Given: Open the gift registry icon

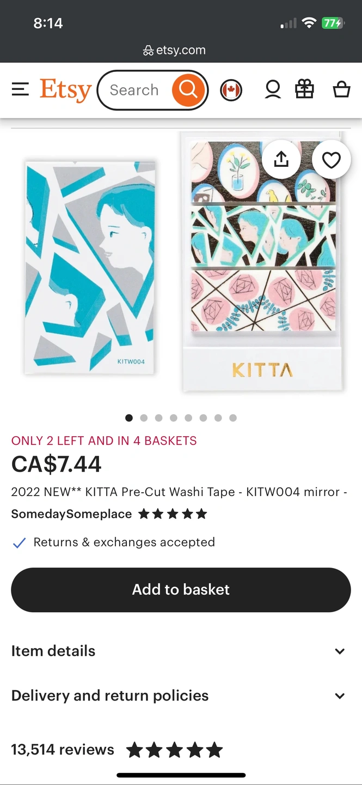Looking at the screenshot, I should (x=305, y=89).
